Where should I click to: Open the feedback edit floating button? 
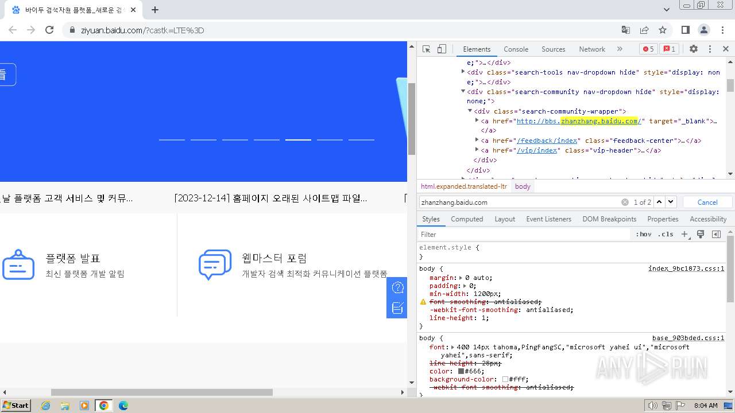(397, 308)
